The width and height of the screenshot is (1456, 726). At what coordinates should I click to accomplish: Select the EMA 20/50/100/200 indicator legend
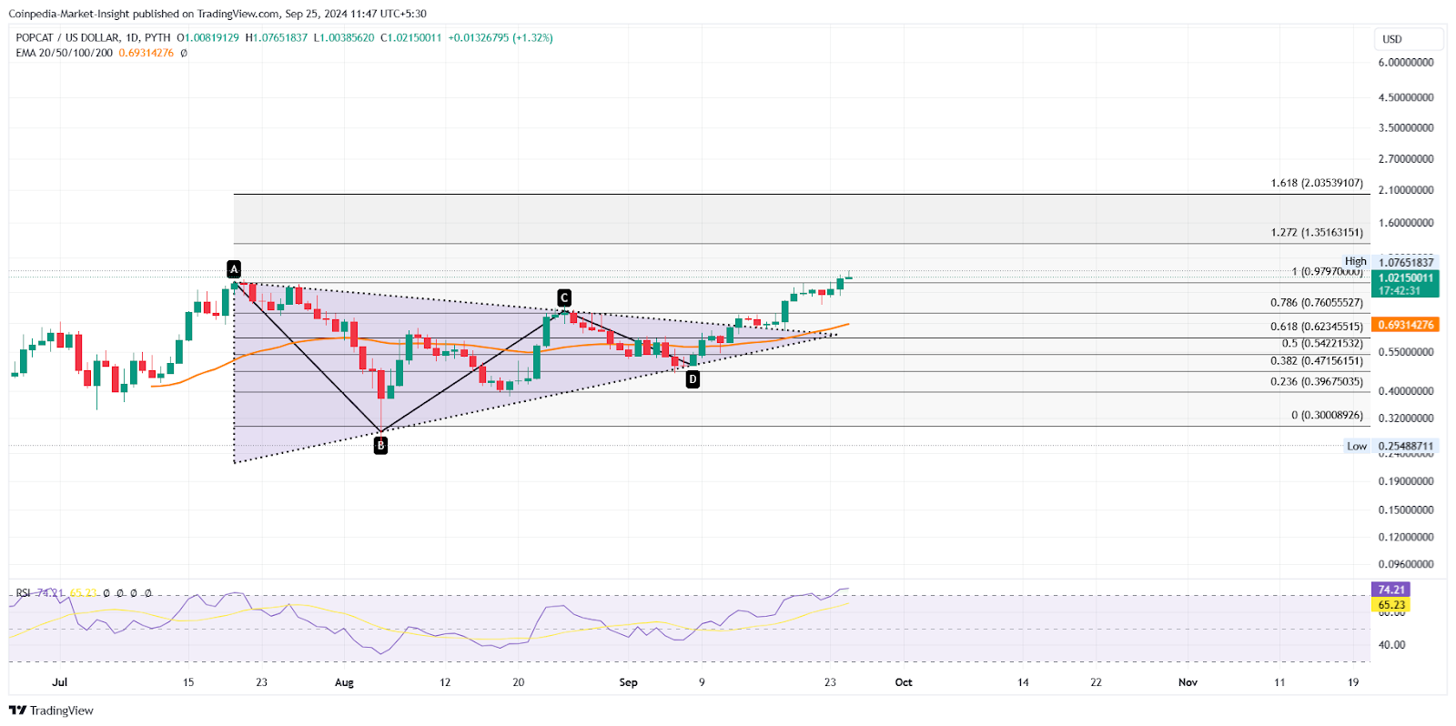(x=64, y=53)
